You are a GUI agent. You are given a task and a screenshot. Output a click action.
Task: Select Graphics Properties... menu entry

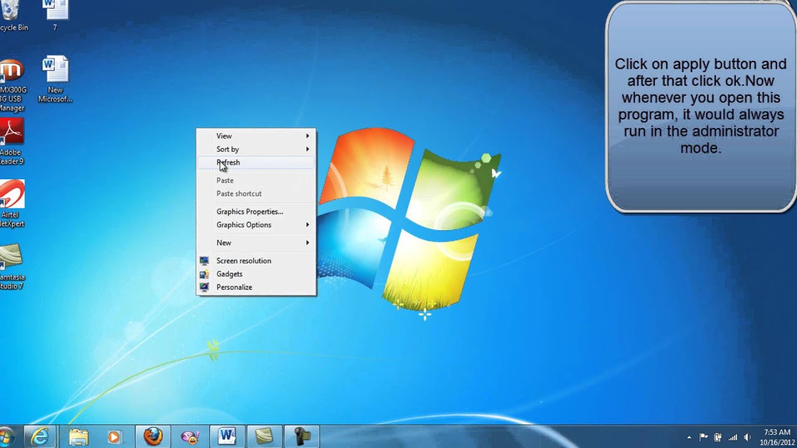click(x=256, y=212)
